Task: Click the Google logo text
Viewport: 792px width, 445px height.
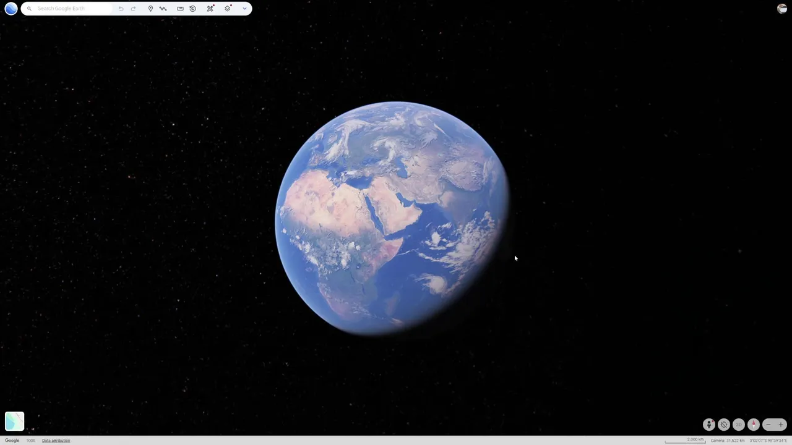Action: [12, 441]
